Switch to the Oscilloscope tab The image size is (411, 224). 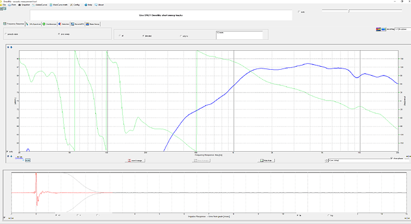click(49, 24)
